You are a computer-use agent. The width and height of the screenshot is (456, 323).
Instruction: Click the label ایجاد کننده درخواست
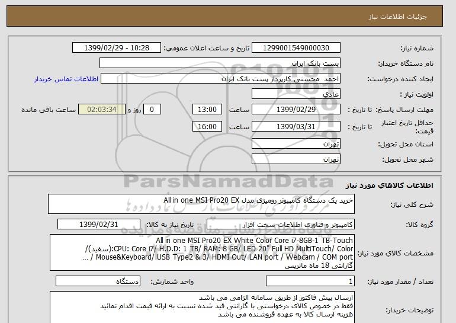[400, 79]
